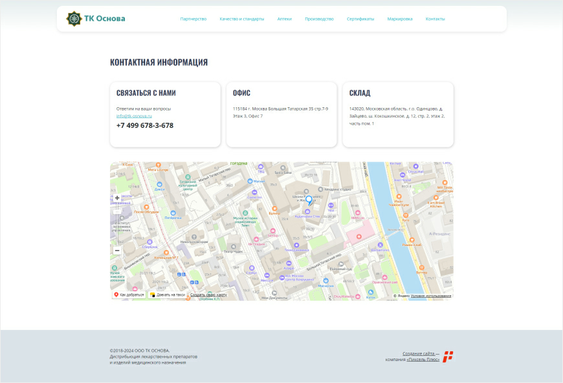Click the blue office location pin

click(309, 200)
